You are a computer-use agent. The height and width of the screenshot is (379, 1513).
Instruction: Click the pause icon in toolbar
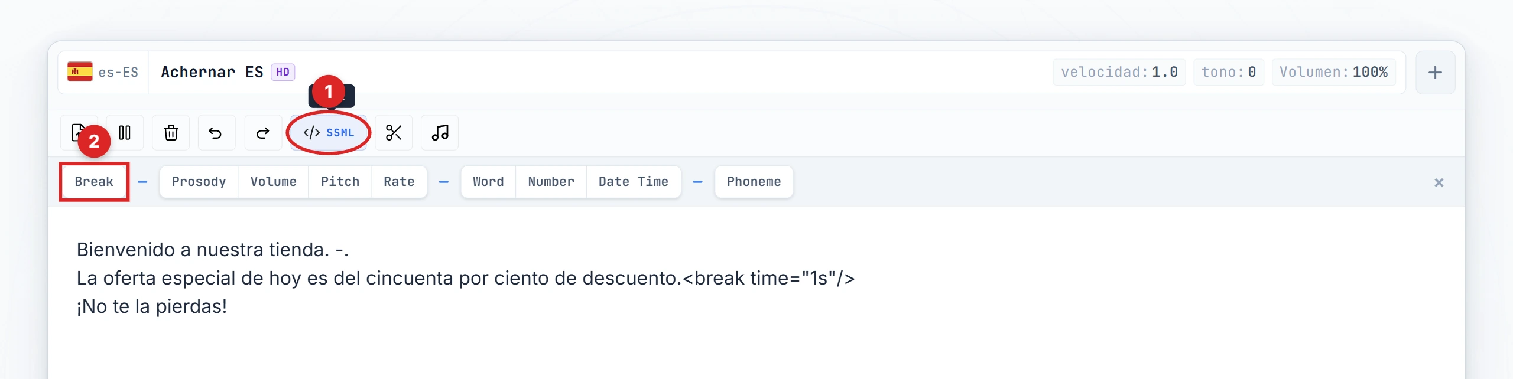[125, 133]
